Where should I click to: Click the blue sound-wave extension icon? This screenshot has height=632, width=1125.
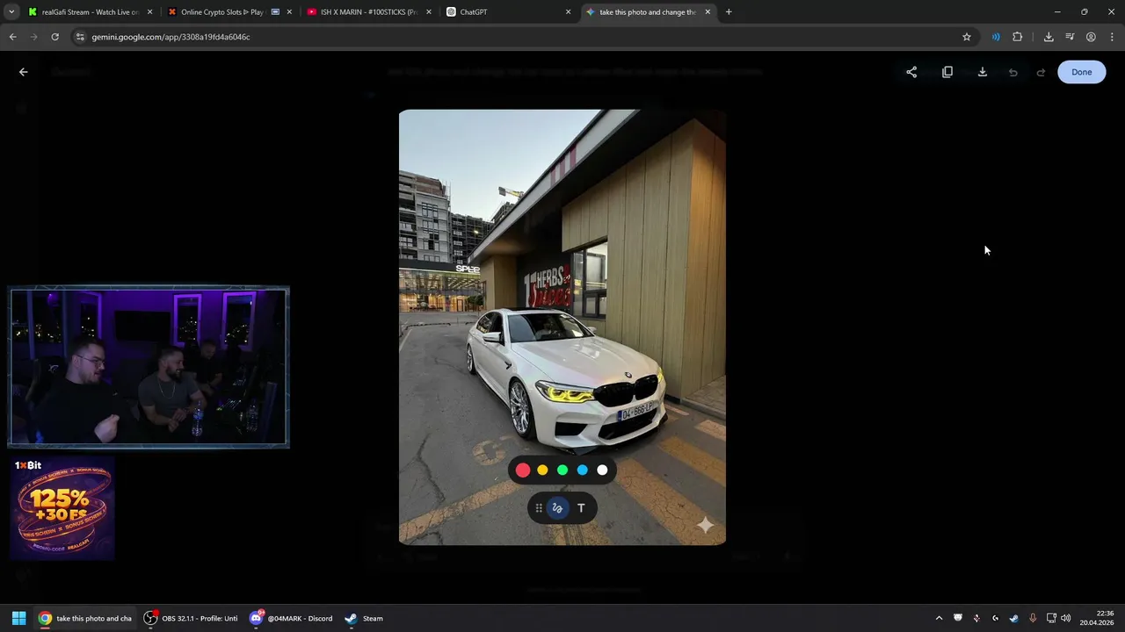coord(996,37)
